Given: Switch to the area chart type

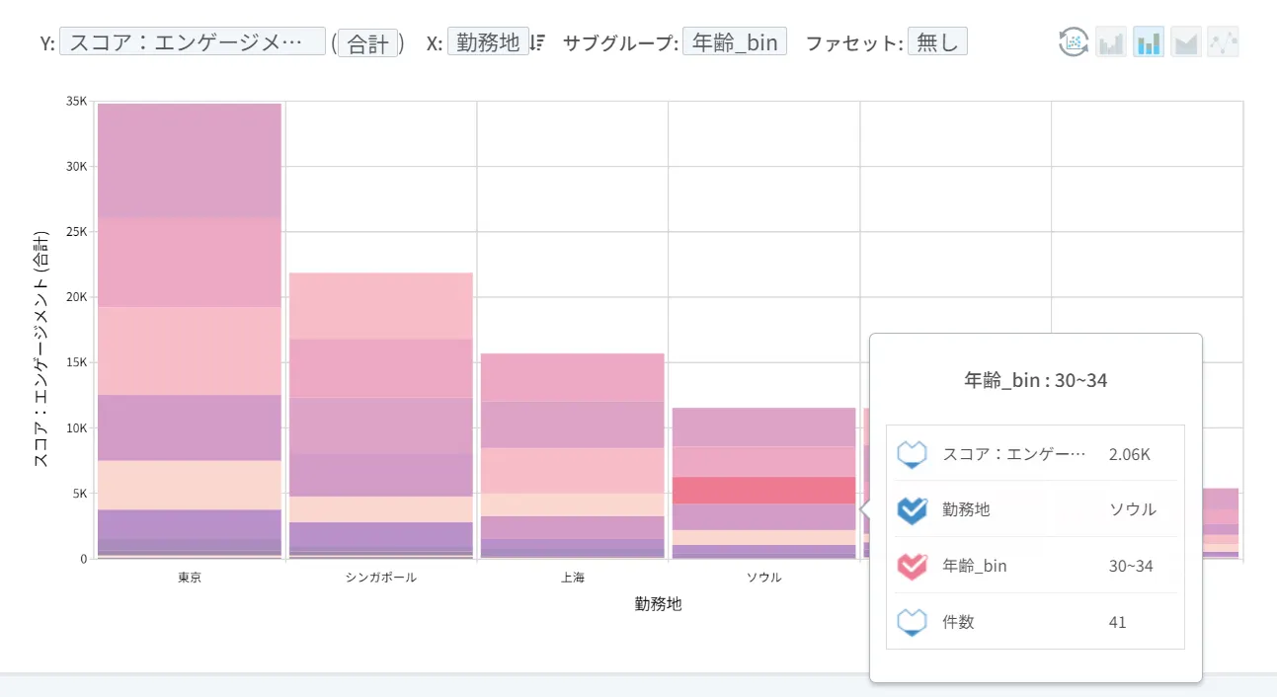Looking at the screenshot, I should 1186,42.
